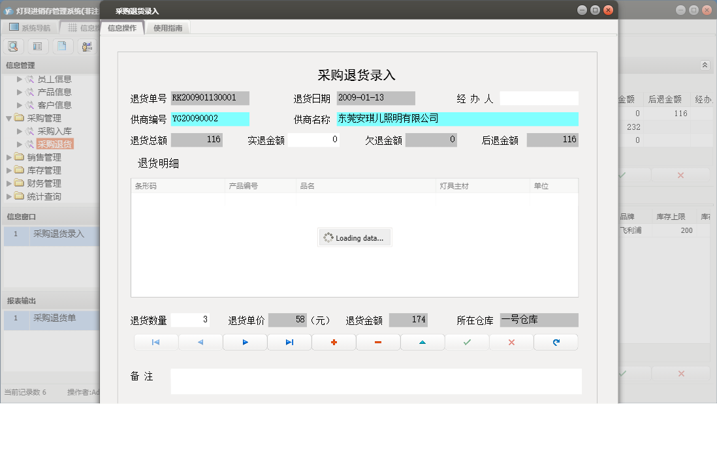Click the 经办人 input field
Screen dimensions: 717x460
tap(538, 98)
